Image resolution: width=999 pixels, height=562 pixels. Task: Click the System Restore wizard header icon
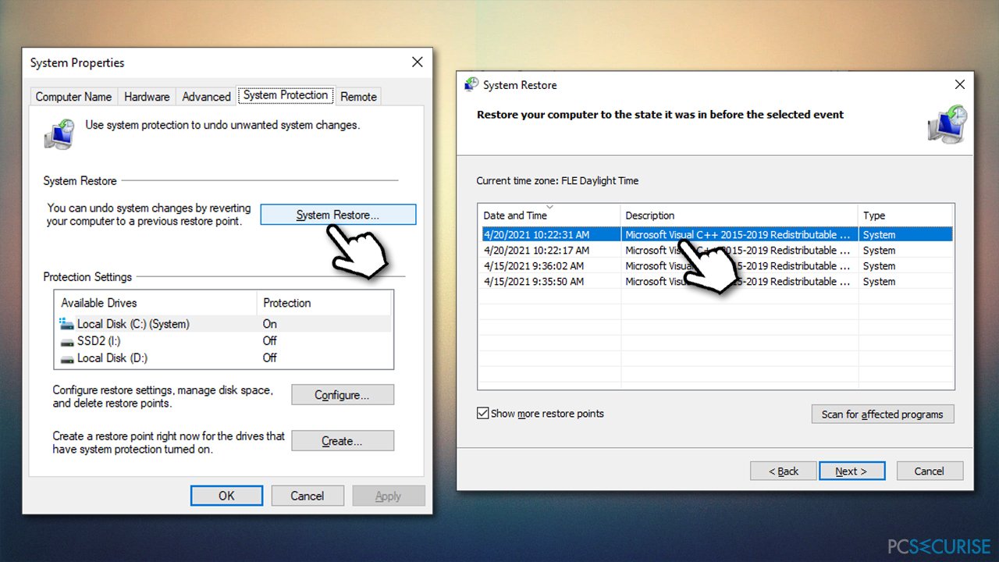(947, 124)
